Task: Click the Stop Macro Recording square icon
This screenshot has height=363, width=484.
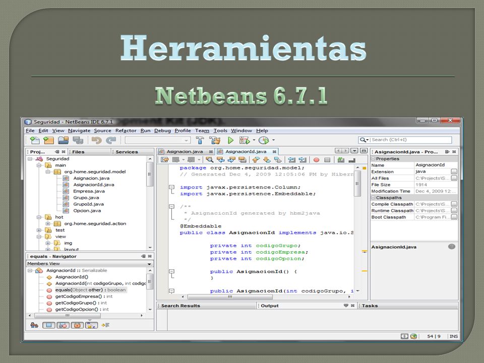Action: [x=328, y=160]
